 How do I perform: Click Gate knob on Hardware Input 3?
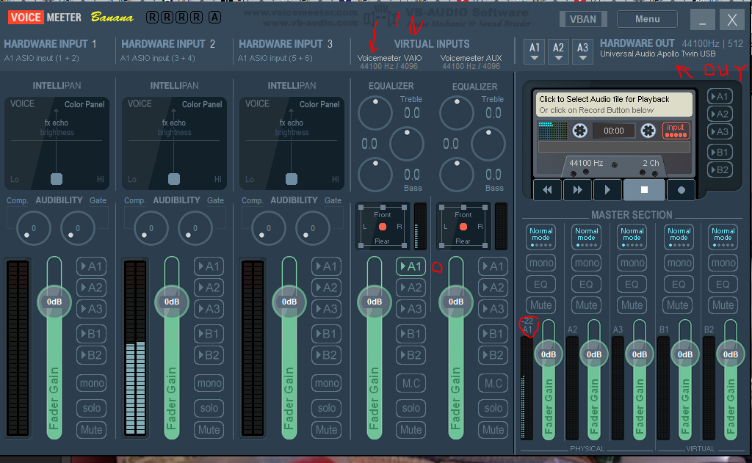[x=313, y=228]
